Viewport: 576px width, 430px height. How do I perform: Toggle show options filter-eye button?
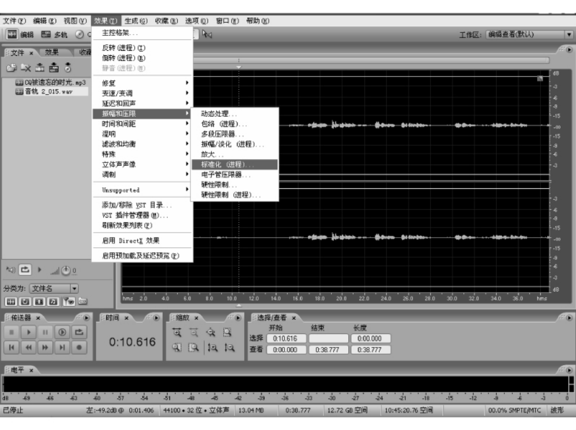coord(68,302)
